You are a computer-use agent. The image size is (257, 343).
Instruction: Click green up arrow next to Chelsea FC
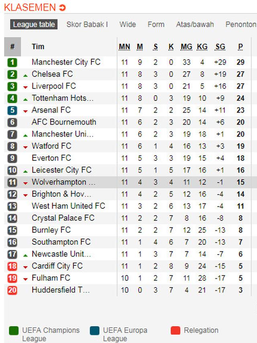(25, 75)
